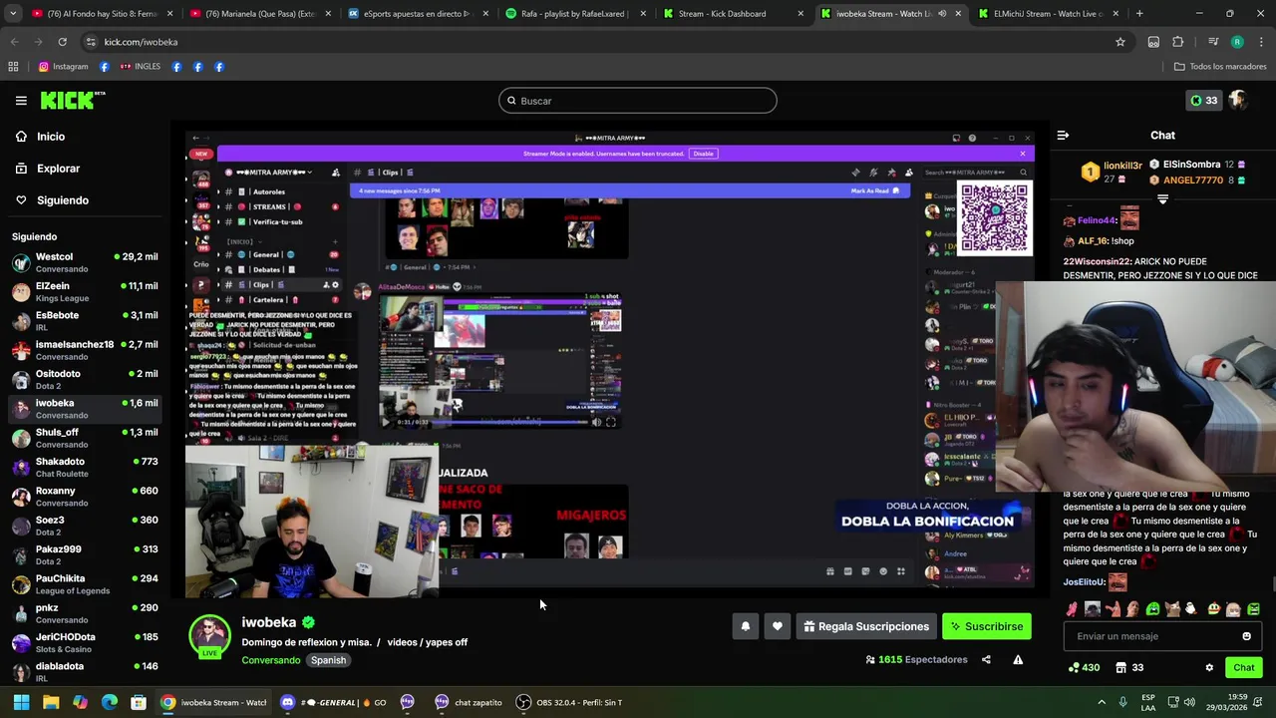Open Shuls_off channel in following list
The width and height of the screenshot is (1276, 718).
pos(85,438)
